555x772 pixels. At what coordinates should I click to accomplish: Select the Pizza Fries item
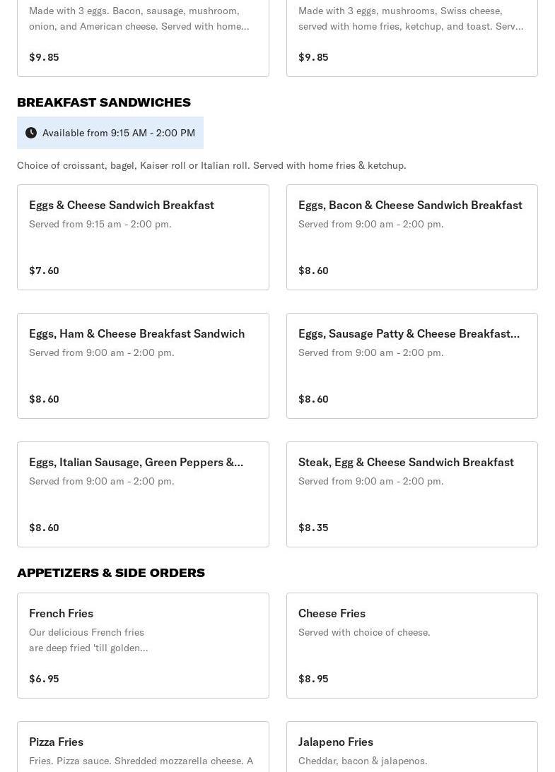[143, 747]
